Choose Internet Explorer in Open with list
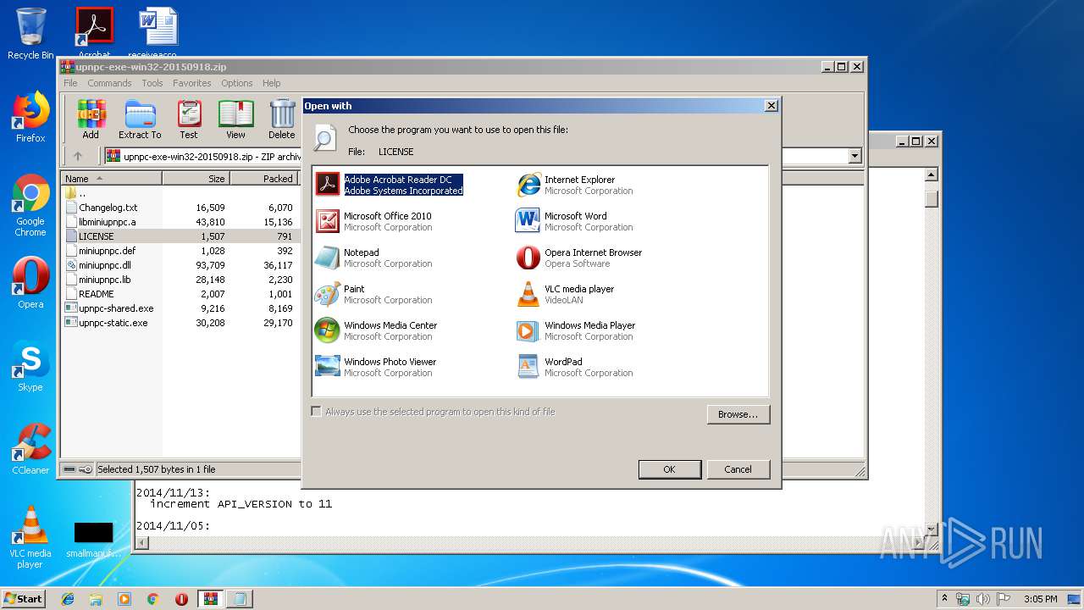This screenshot has height=610, width=1084. tap(575, 185)
